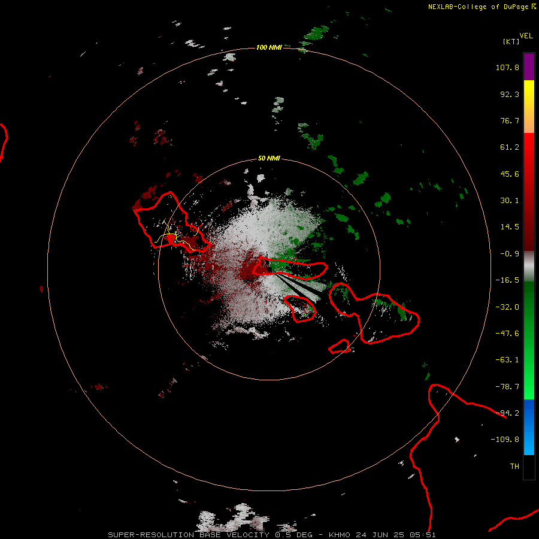
Task: Click the -63.1 velocity scale value
Action: [x=507, y=360]
